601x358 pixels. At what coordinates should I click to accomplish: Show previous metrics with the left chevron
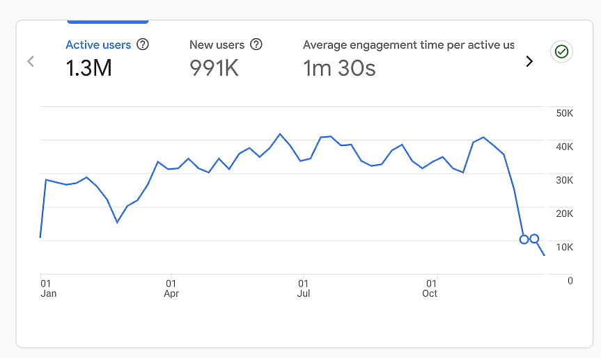pos(31,61)
